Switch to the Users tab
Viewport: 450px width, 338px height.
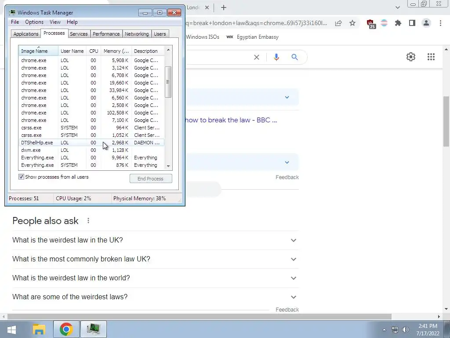[x=160, y=34]
